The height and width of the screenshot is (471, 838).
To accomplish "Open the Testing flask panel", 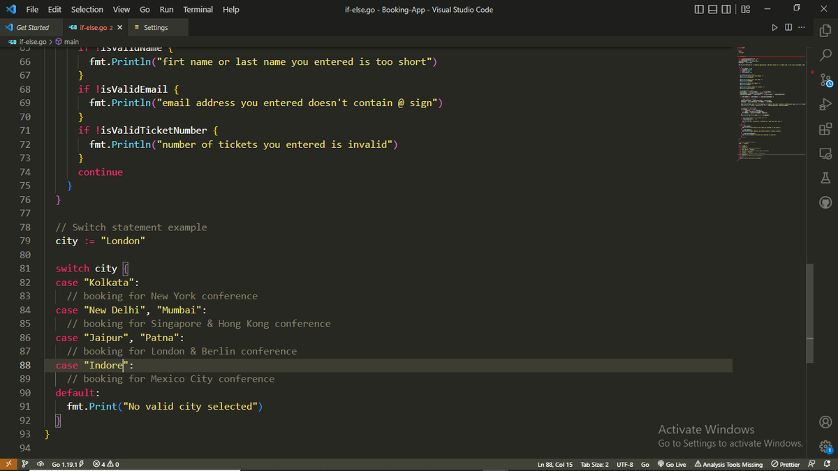I will (825, 178).
